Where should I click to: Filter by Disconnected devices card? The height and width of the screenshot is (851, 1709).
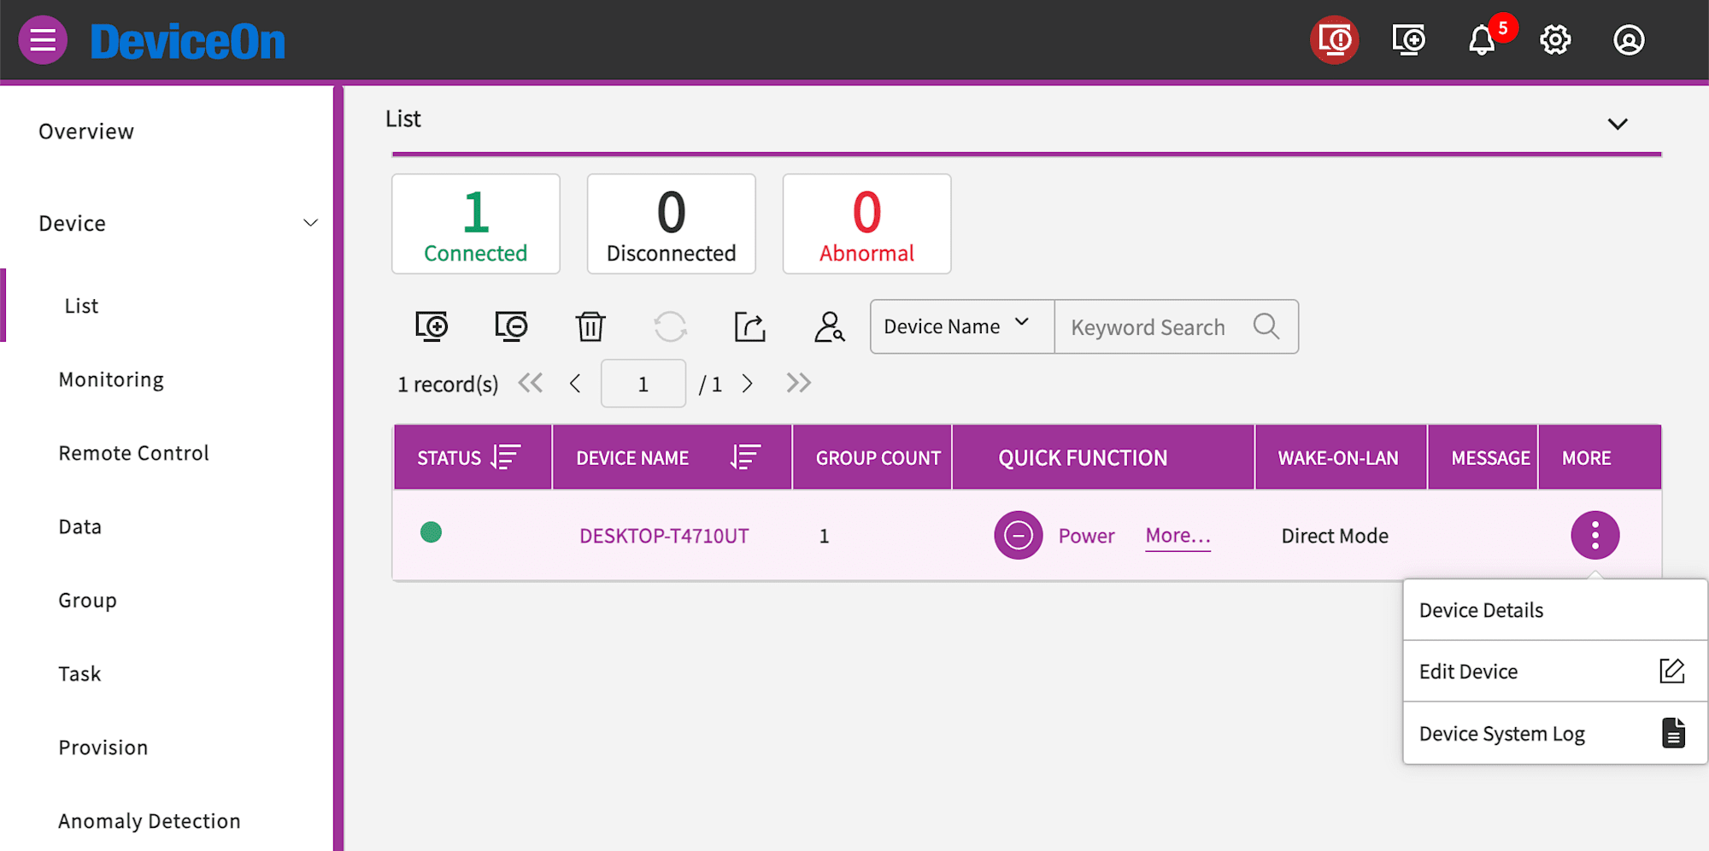pos(672,224)
